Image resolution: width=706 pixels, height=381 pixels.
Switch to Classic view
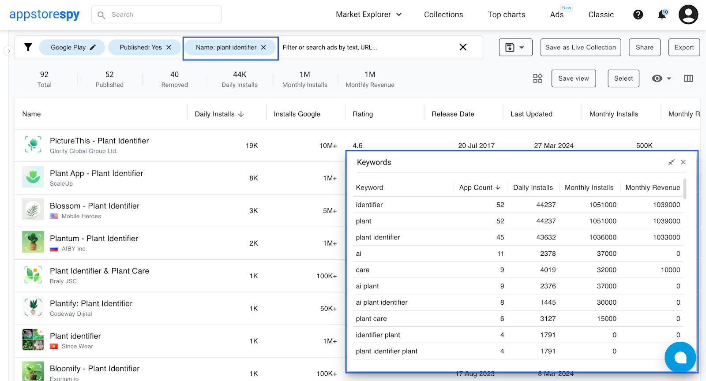click(601, 15)
